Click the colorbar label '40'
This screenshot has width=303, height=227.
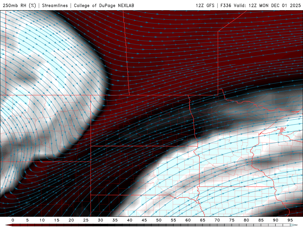(x=130, y=220)
